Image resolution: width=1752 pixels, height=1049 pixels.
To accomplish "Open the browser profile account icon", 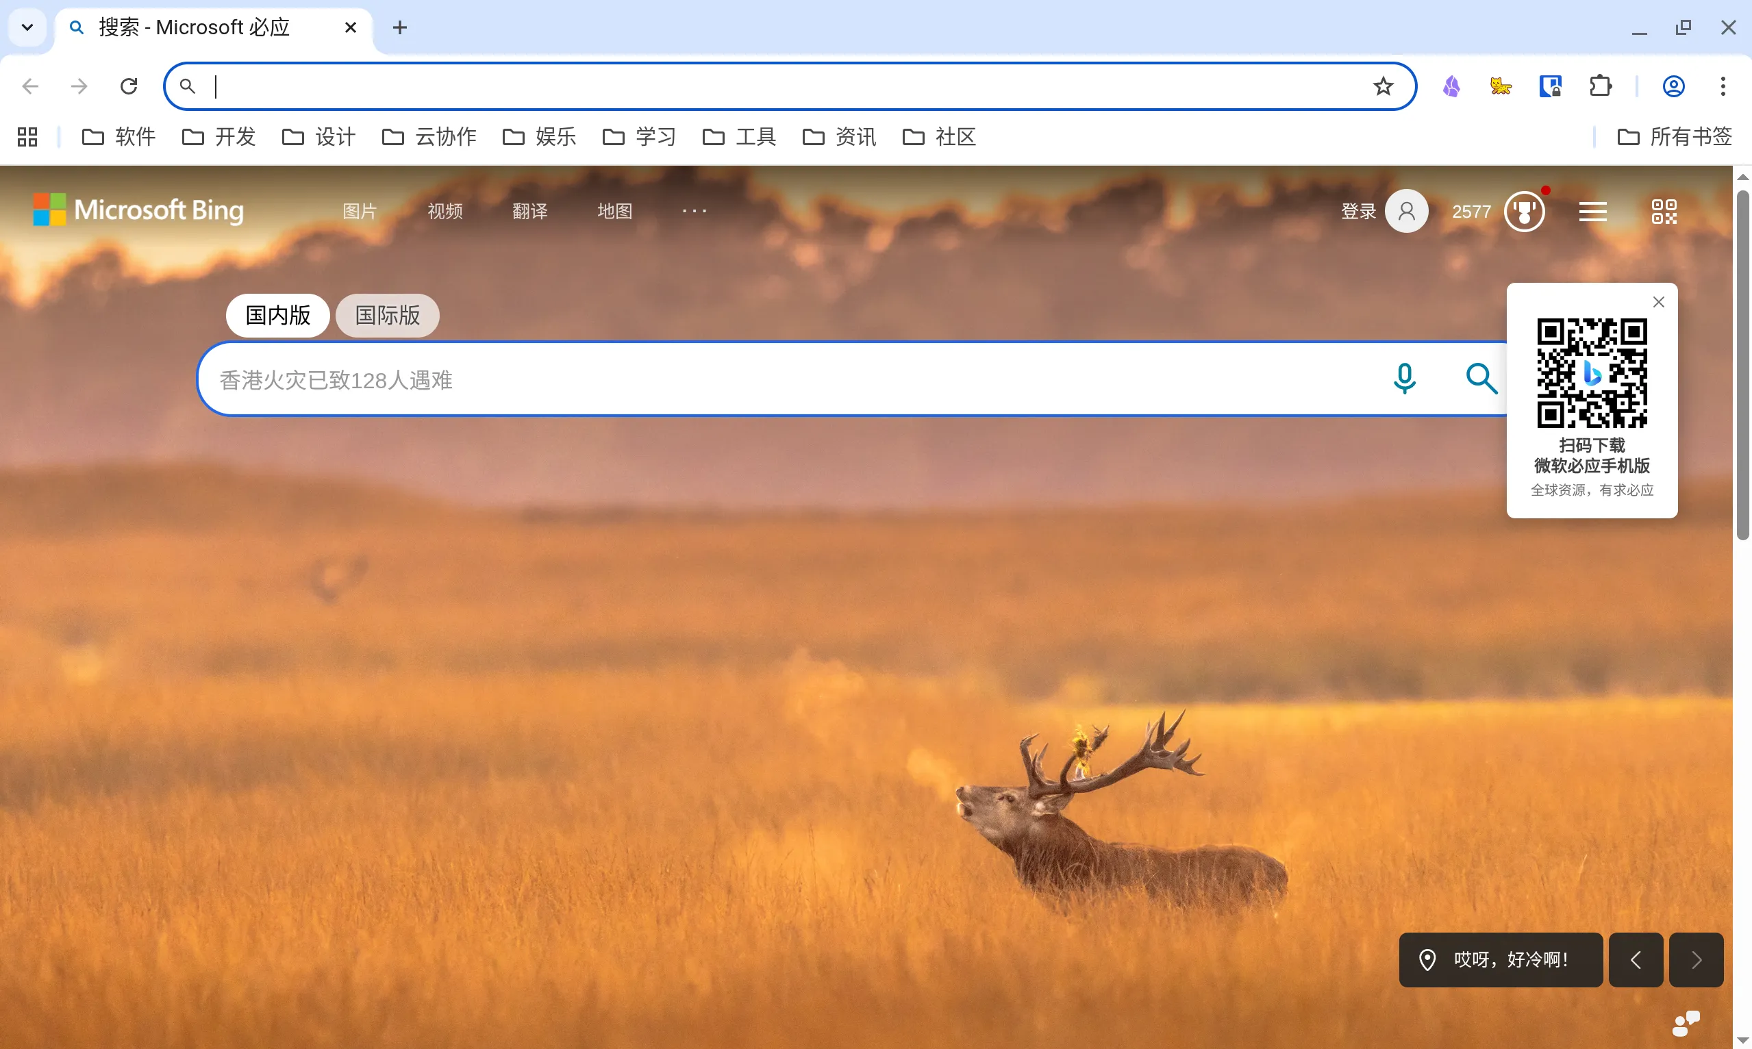I will 1673,86.
